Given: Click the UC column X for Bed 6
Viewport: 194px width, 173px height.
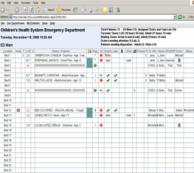Looking at the screenshot, I should click(146, 81).
